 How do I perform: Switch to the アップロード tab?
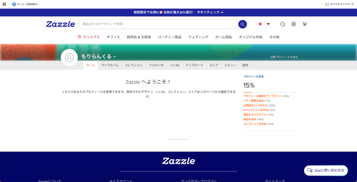pos(194,65)
